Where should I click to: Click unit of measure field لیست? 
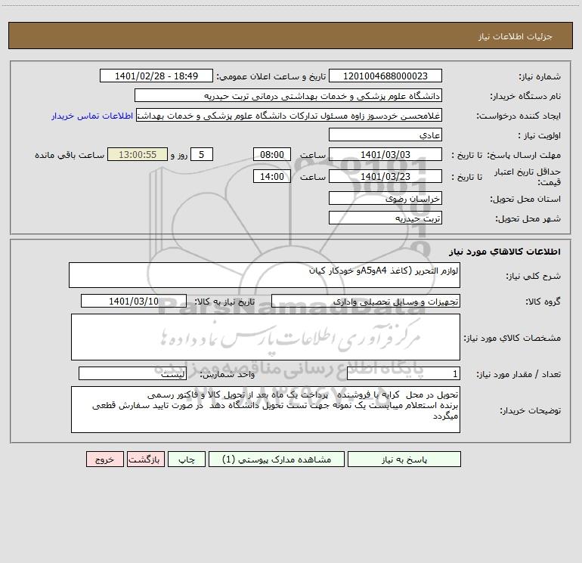[132, 374]
